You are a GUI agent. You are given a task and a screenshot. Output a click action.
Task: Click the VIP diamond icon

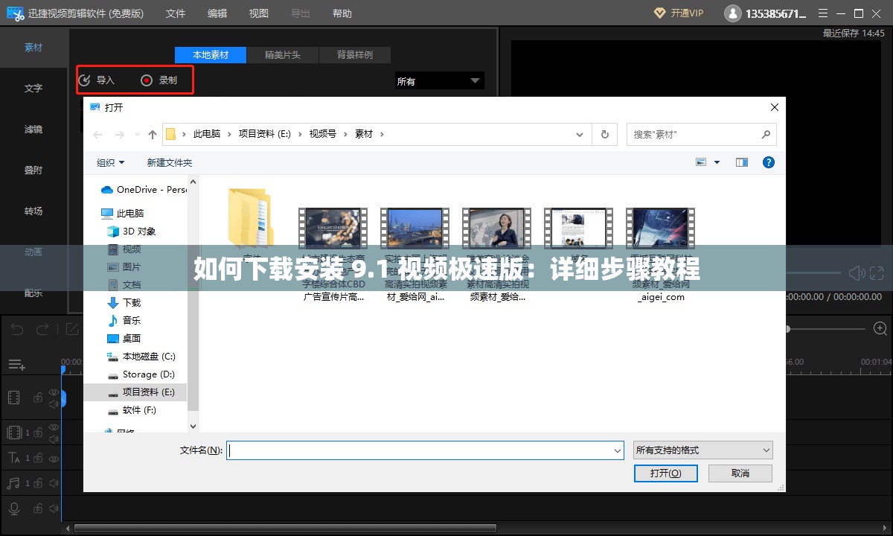660,13
